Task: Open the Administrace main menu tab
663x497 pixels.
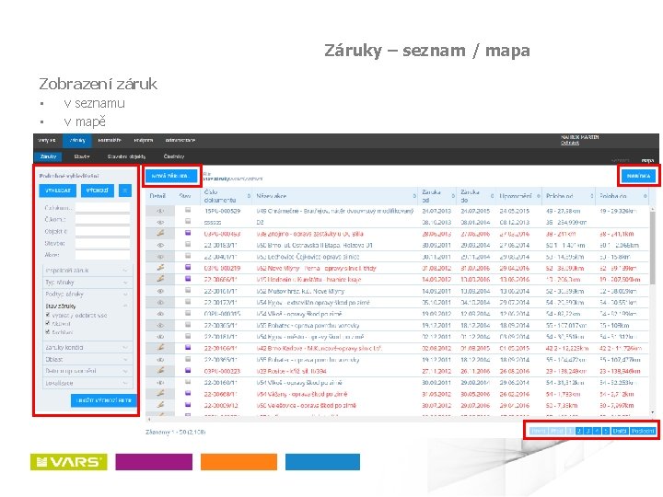Action: point(180,140)
